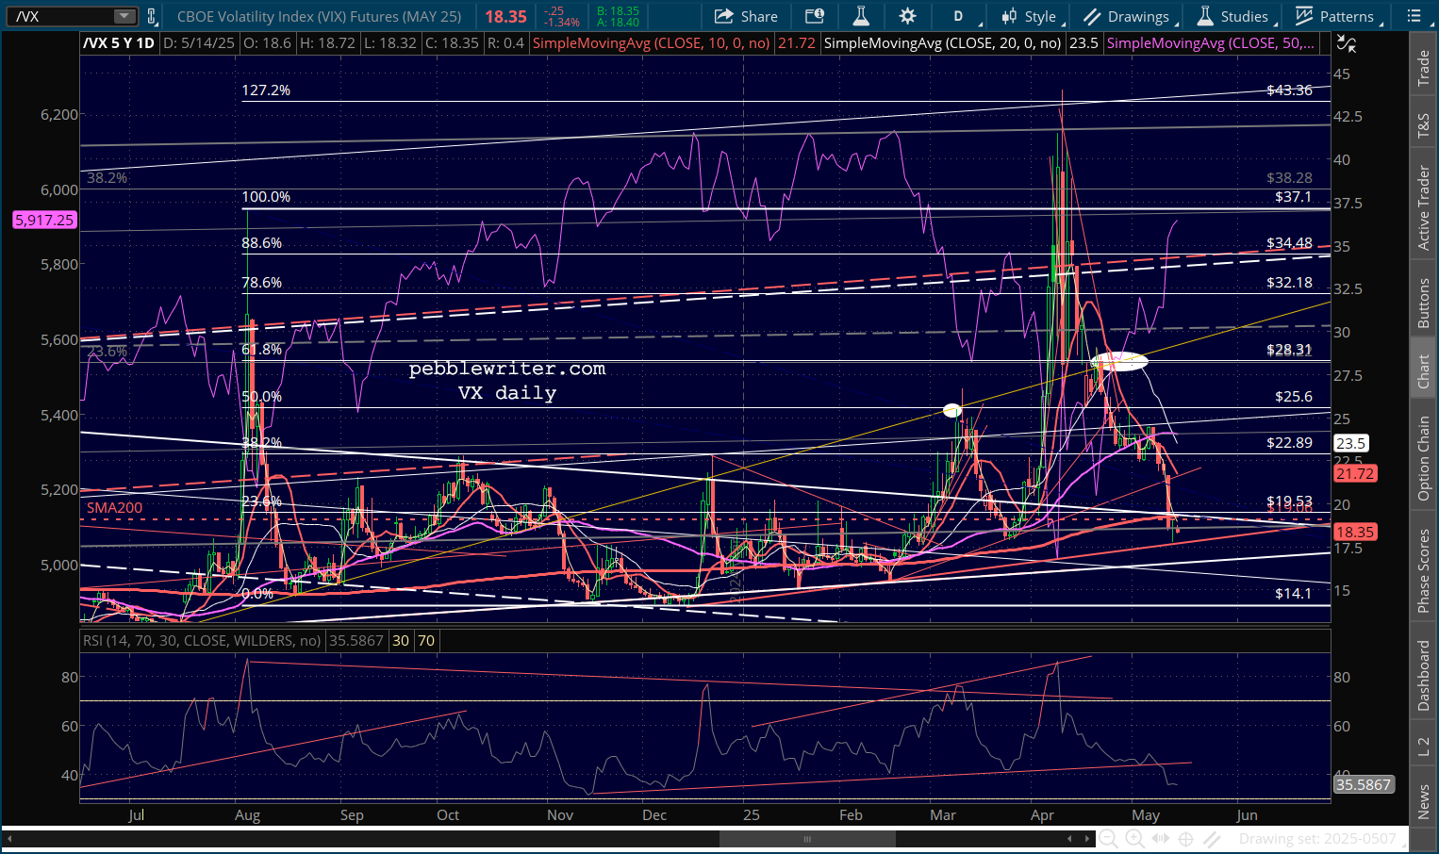Viewport: 1439px width, 854px height.
Task: Toggle the Active Trader side panel
Action: (1424, 207)
